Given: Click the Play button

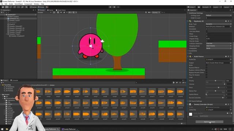Looking at the screenshot, I should (x=110, y=7).
